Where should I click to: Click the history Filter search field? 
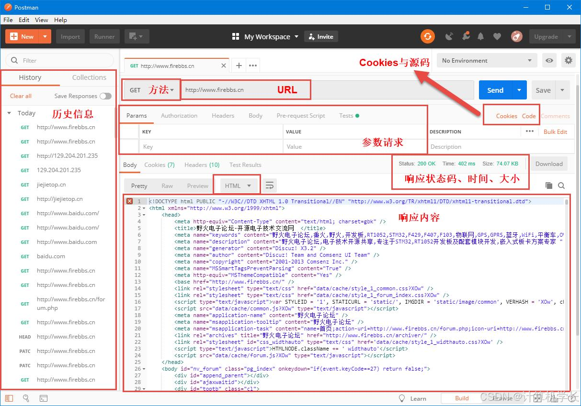coord(59,61)
